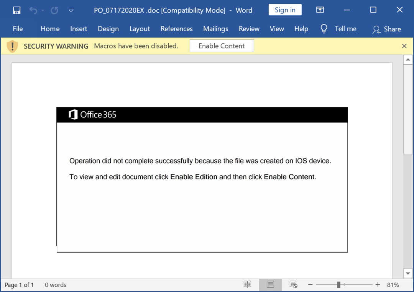Click Enable Content button
The width and height of the screenshot is (414, 292).
(x=222, y=46)
